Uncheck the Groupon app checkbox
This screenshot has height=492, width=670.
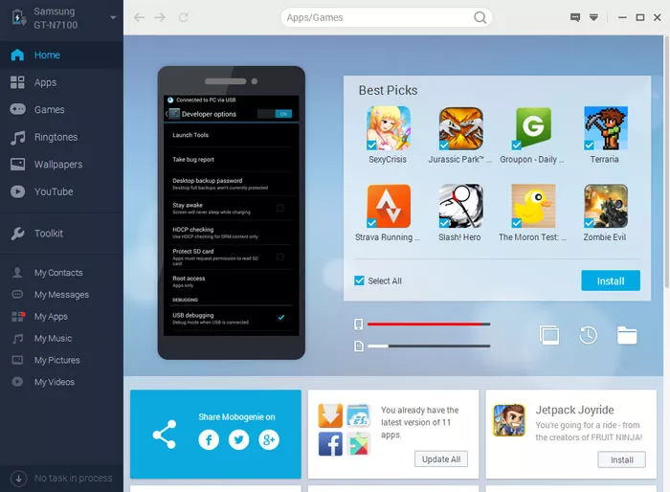coord(516,145)
